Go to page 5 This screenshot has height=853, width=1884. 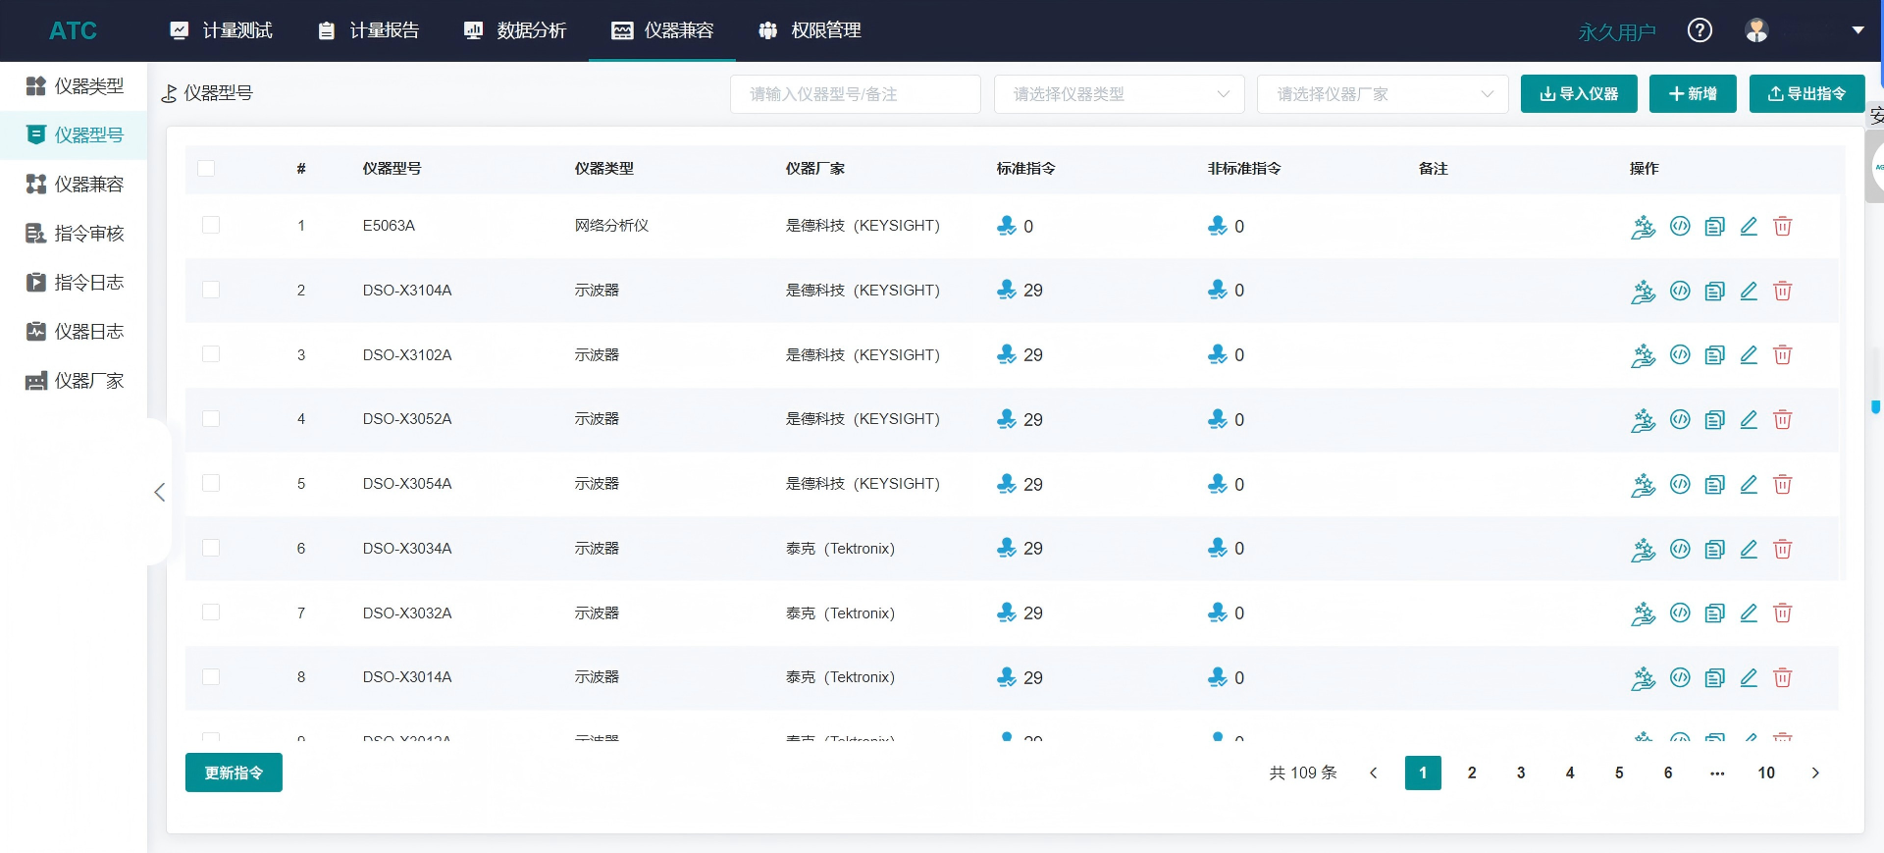[1619, 773]
